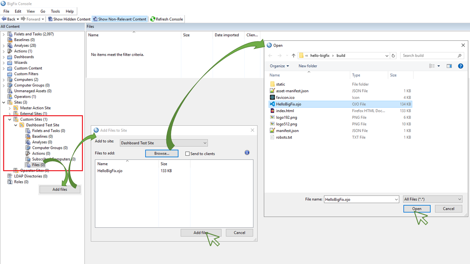Select the asset-manifest.json file name
Viewport: 470px width, 264px height.
coord(292,91)
